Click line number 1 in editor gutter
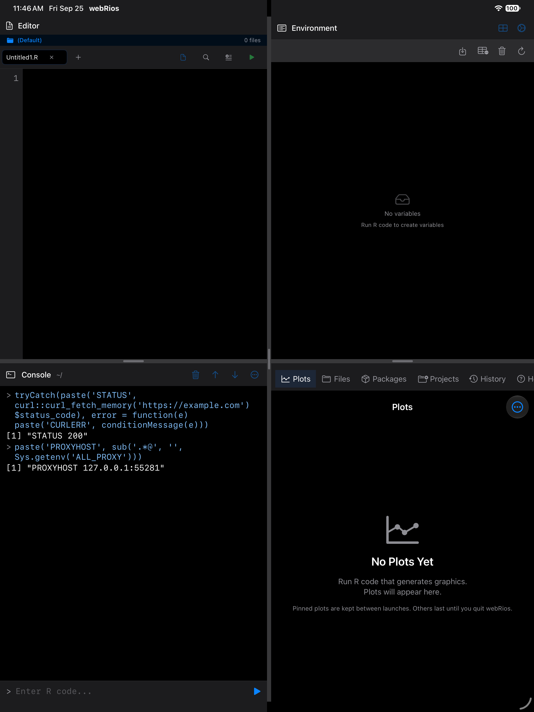The width and height of the screenshot is (534, 712). coord(16,78)
